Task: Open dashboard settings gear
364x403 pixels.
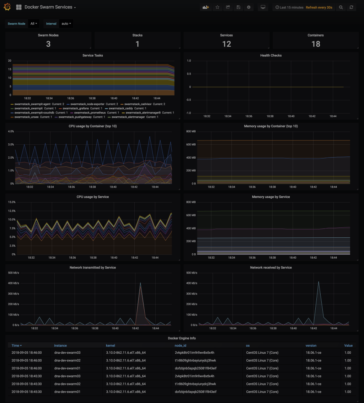Action: click(x=248, y=7)
